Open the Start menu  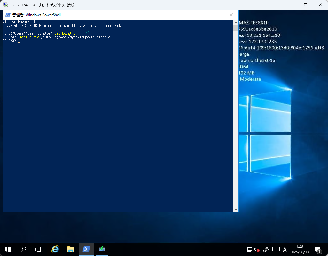(7, 249)
